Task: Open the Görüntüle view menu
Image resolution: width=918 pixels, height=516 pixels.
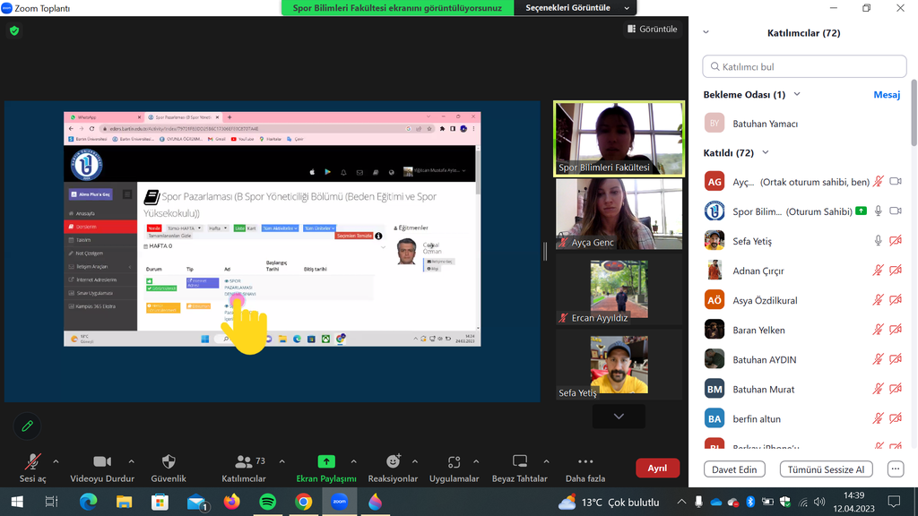Action: pyautogui.click(x=653, y=30)
